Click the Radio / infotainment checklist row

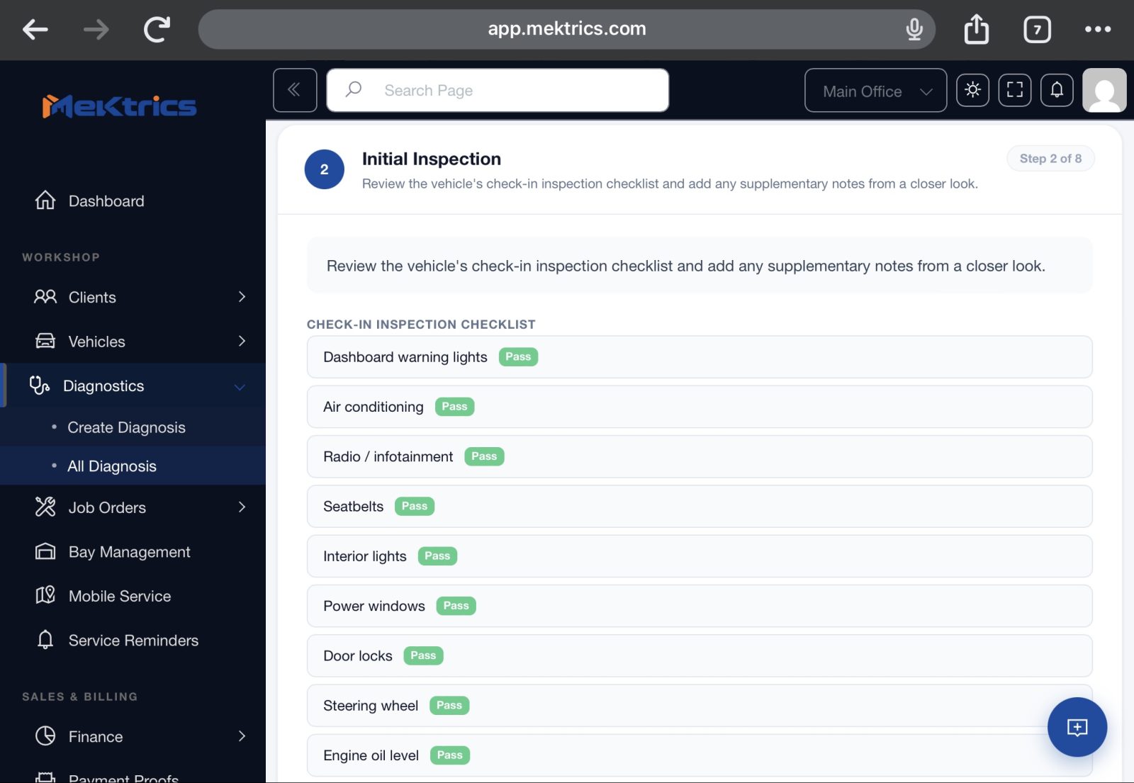point(700,456)
